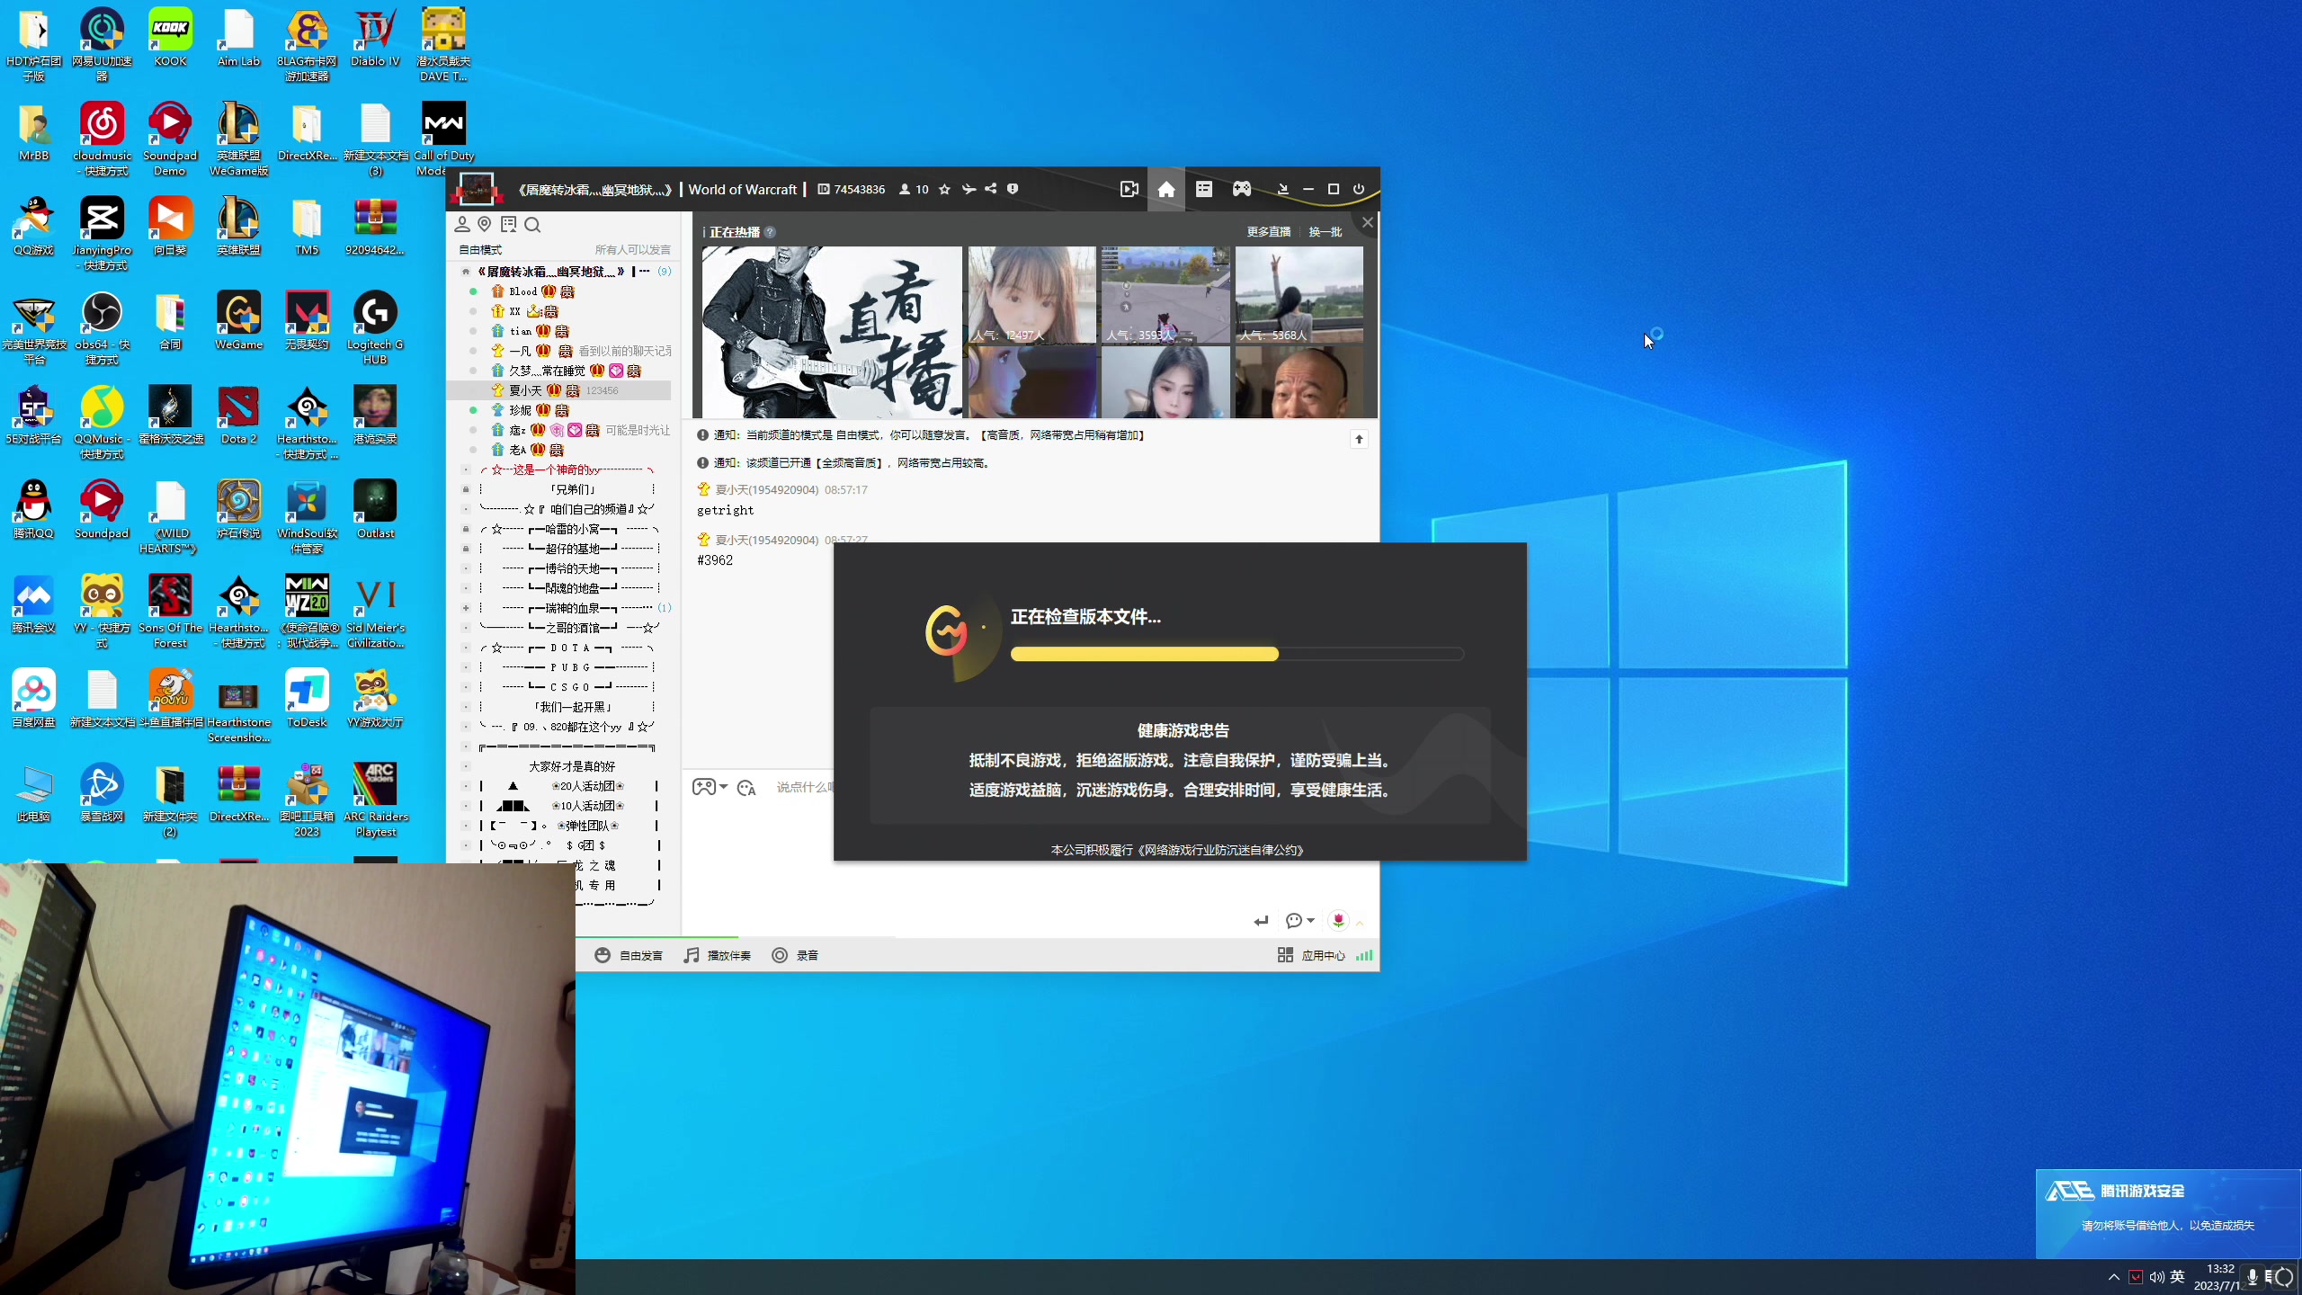The image size is (2302, 1295).
Task: Click the volume speaker icon in system tray
Action: [x=2156, y=1277]
